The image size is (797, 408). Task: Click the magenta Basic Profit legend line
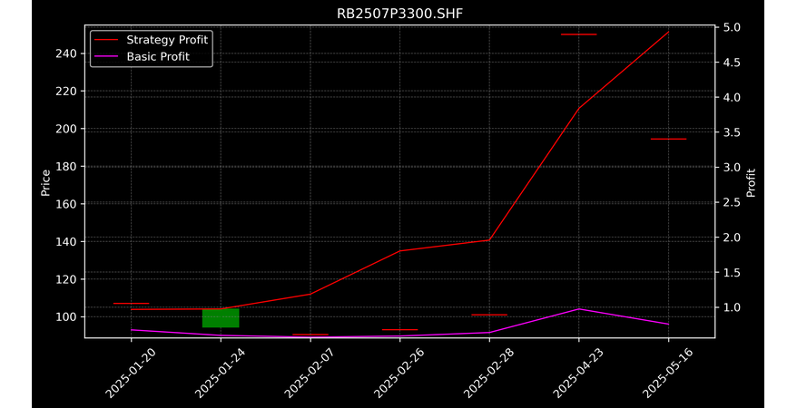(x=106, y=57)
